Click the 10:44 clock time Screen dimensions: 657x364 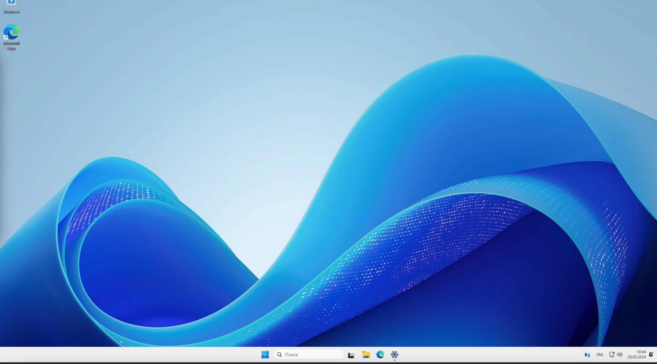(641, 352)
